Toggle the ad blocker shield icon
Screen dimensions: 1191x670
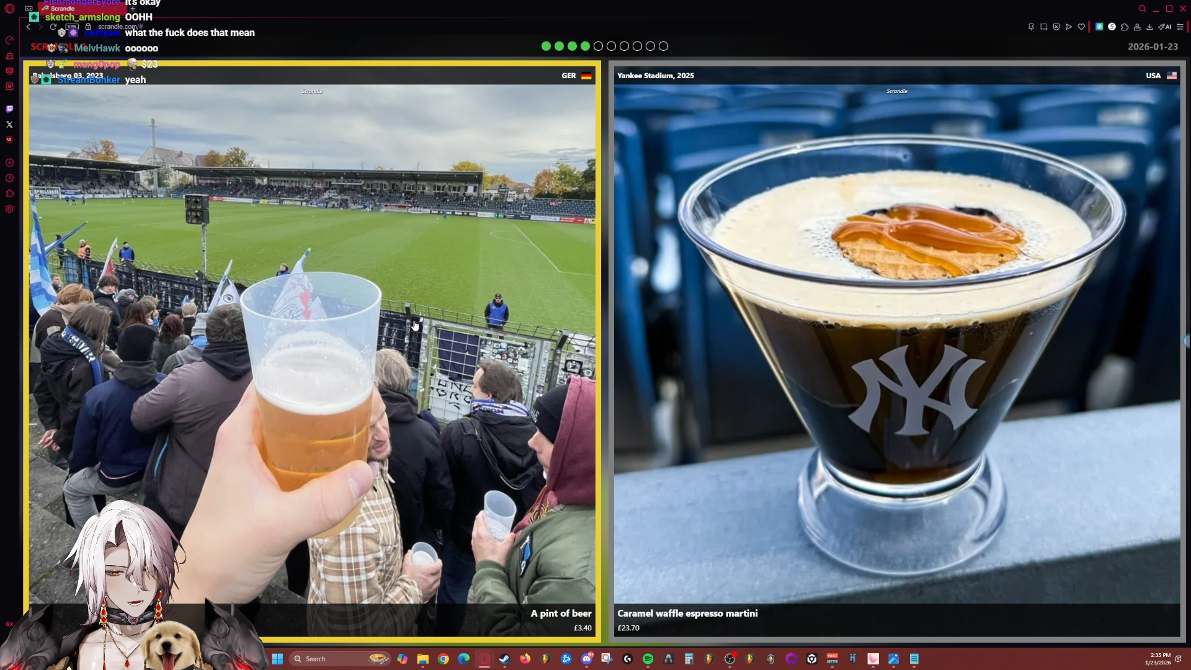(x=1056, y=27)
